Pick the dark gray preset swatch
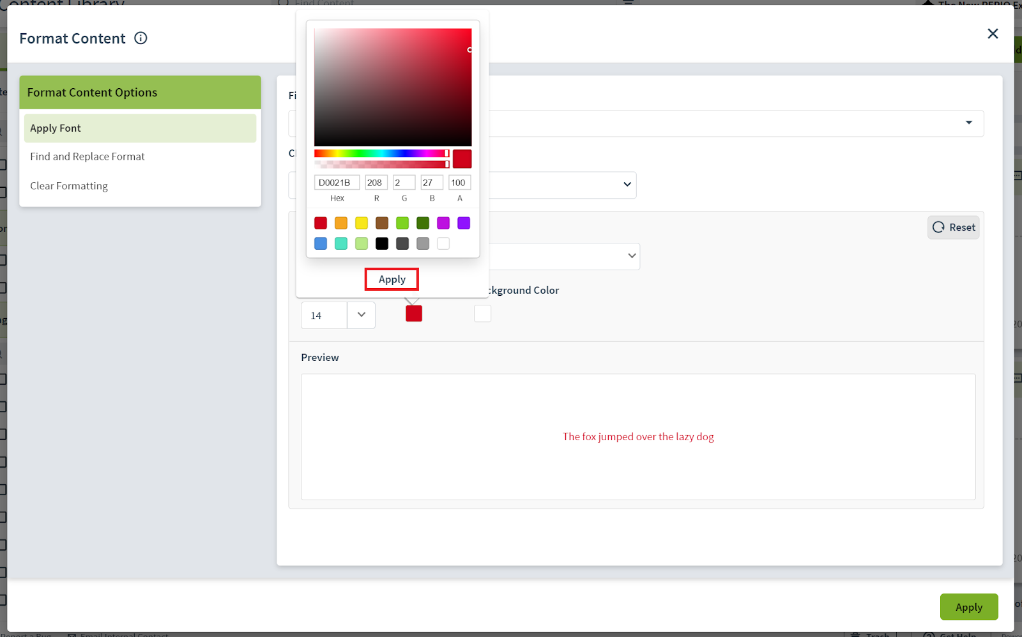The width and height of the screenshot is (1022, 637). point(402,243)
